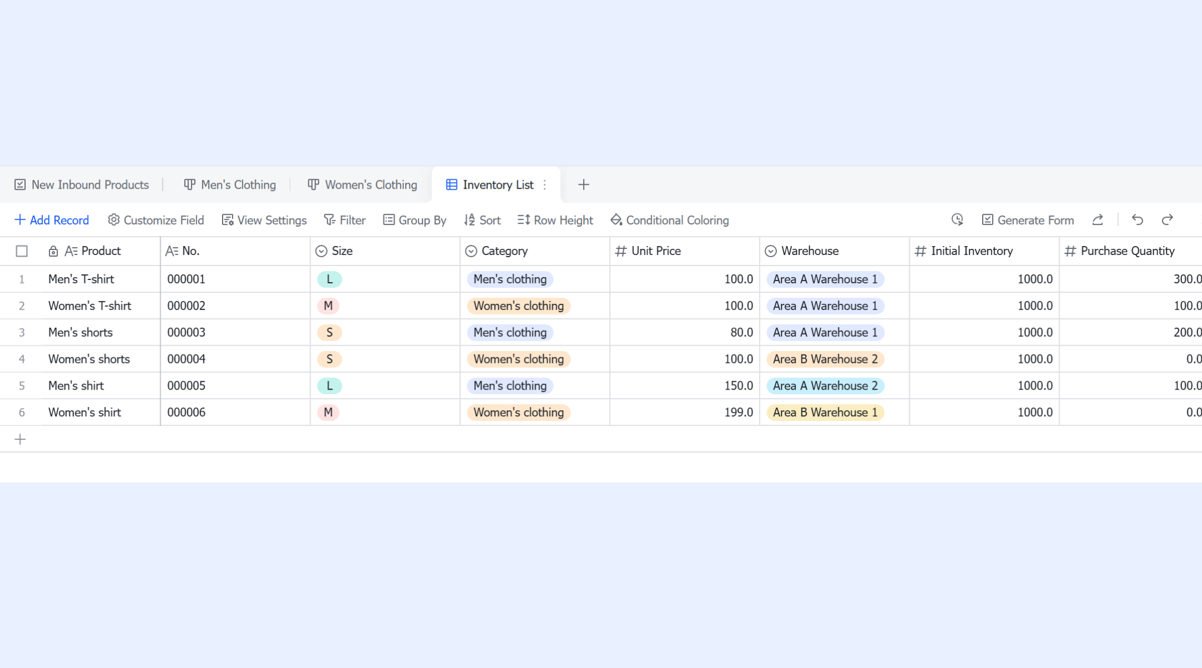Click Area B Warehouse 1 tag
This screenshot has height=668, width=1202.
pyautogui.click(x=825, y=412)
